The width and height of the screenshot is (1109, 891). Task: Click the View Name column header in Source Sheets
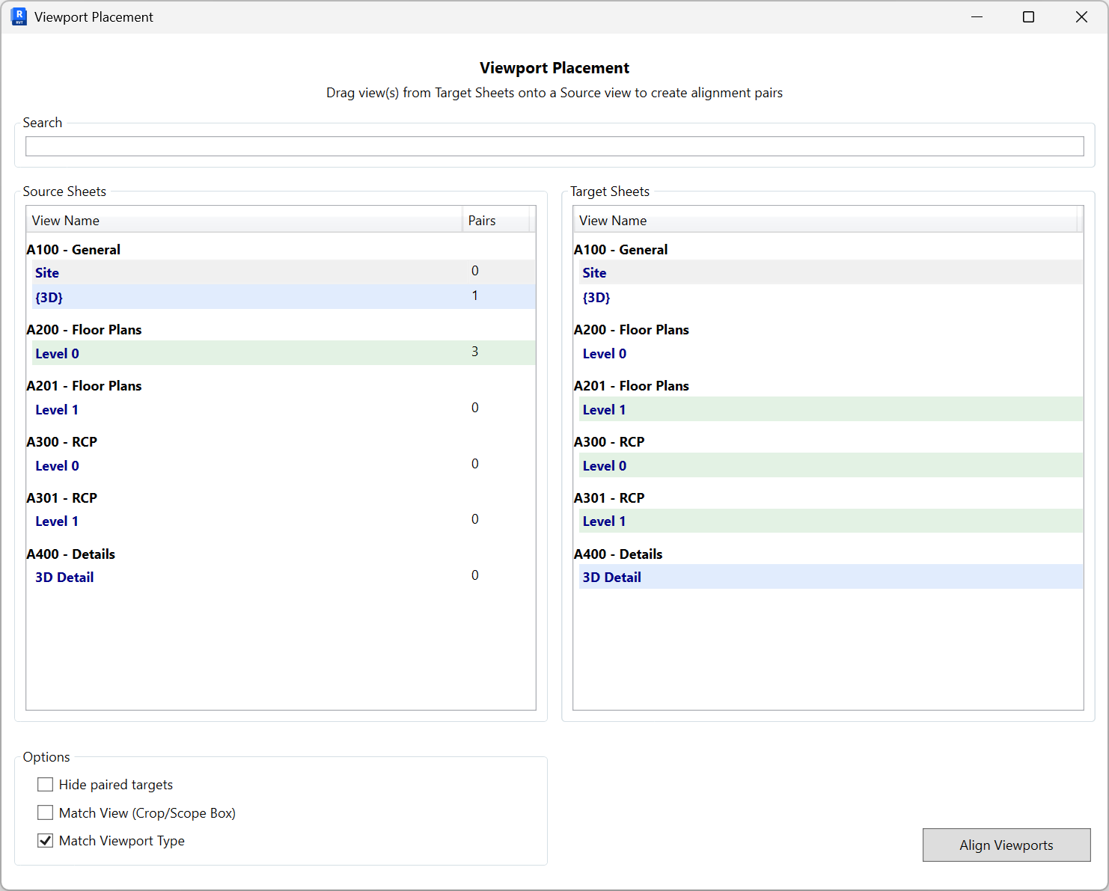(x=66, y=220)
